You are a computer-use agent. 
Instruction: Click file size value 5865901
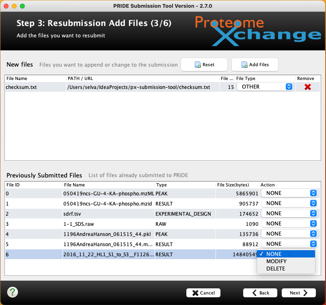(x=237, y=193)
